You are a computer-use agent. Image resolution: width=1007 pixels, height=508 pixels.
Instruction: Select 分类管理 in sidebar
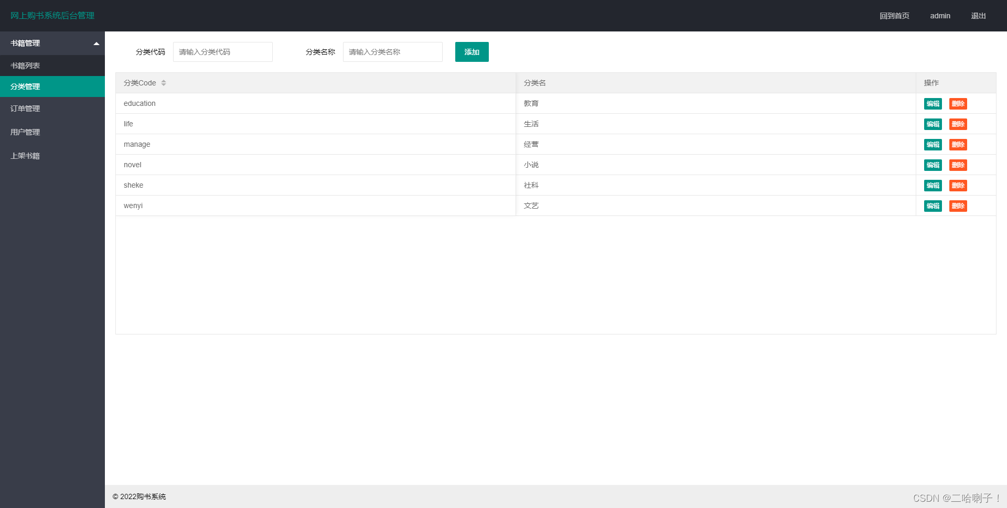coord(52,87)
